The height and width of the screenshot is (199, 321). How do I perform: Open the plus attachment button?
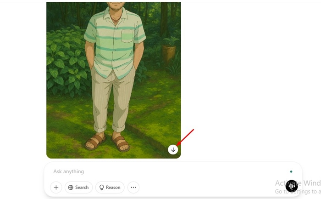pos(56,188)
